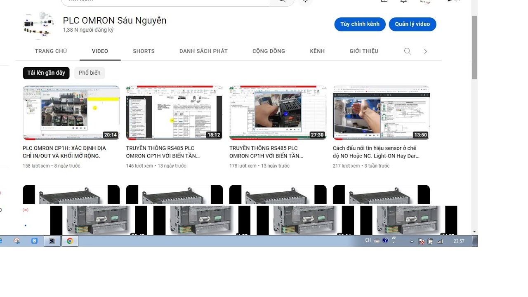Image resolution: width=528 pixels, height=297 pixels.
Task: Click the blue help icon in taskbar
Action: tap(385, 240)
